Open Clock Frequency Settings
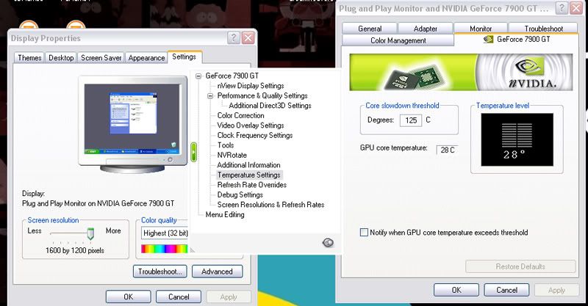 point(255,135)
